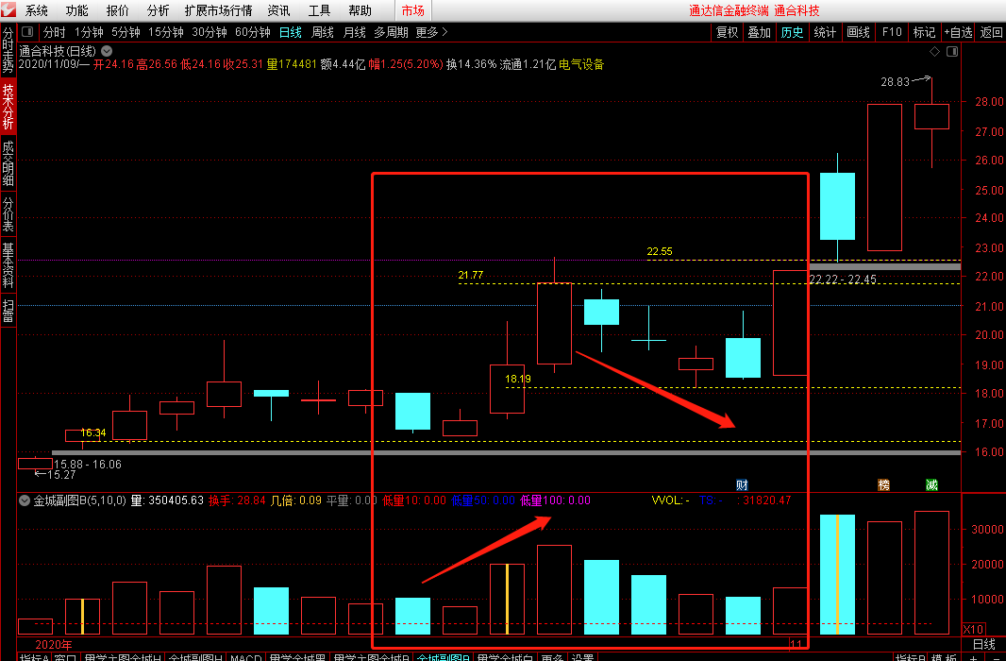Image resolution: width=1006 pixels, height=661 pixels.
Task: Open the 工具 menu
Action: pyautogui.click(x=320, y=11)
